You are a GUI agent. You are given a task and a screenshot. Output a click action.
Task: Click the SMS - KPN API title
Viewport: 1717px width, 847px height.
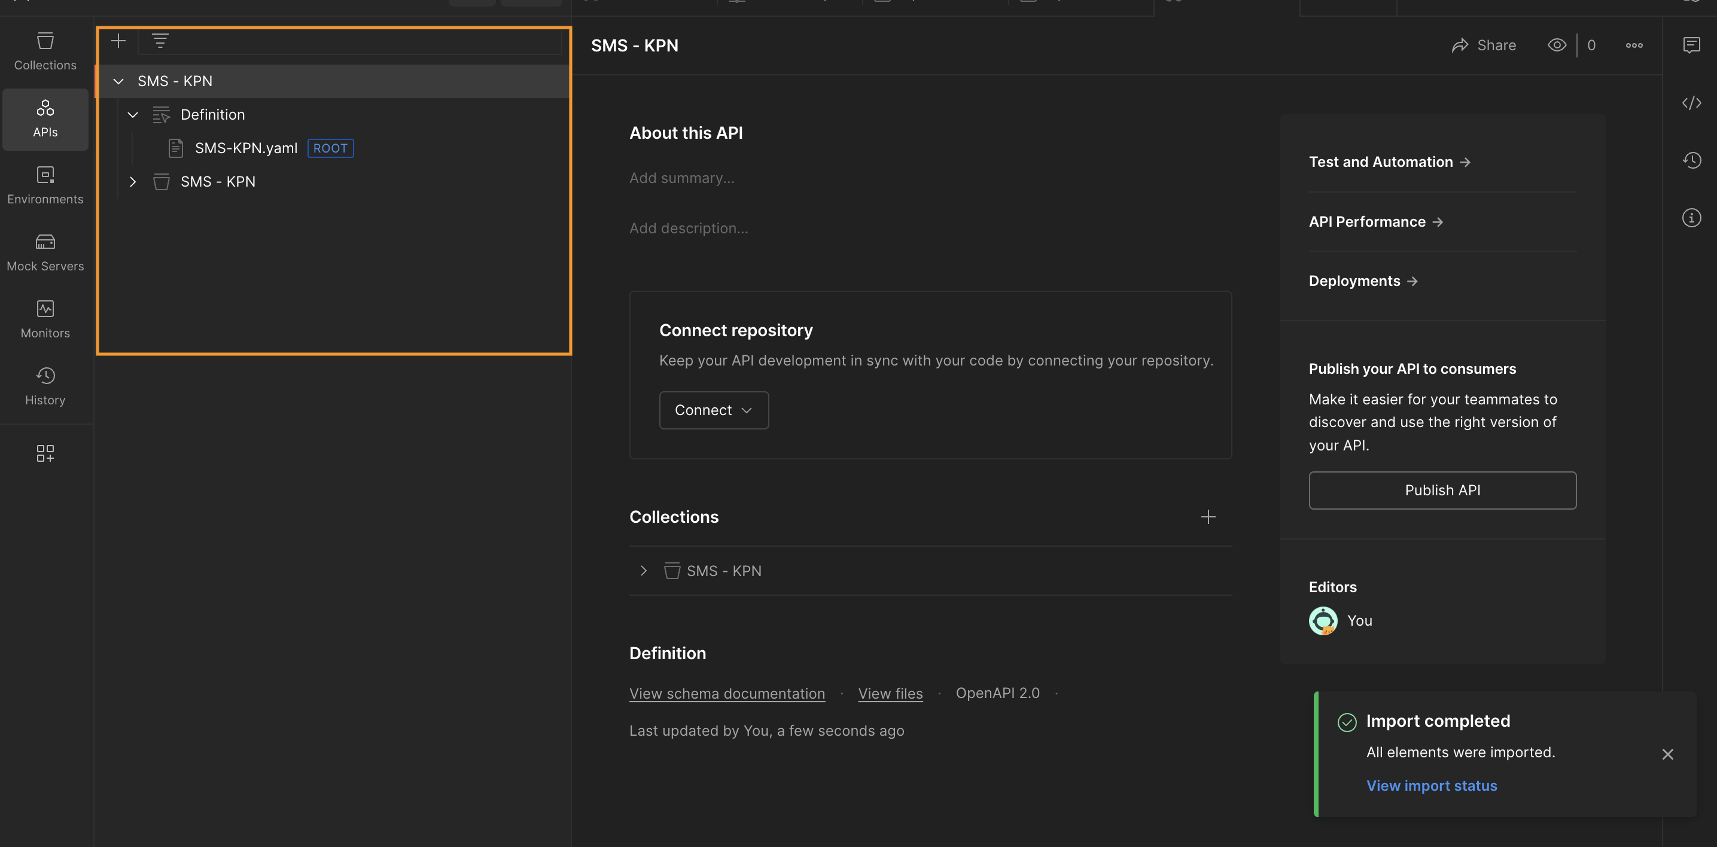click(x=635, y=45)
